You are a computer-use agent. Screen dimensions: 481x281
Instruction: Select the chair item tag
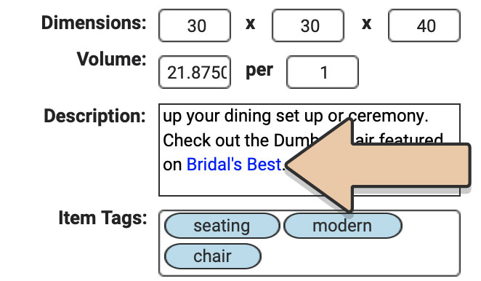click(213, 256)
